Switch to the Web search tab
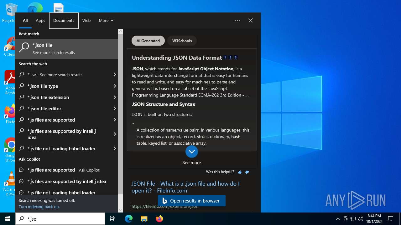The width and height of the screenshot is (401, 225). [86, 20]
